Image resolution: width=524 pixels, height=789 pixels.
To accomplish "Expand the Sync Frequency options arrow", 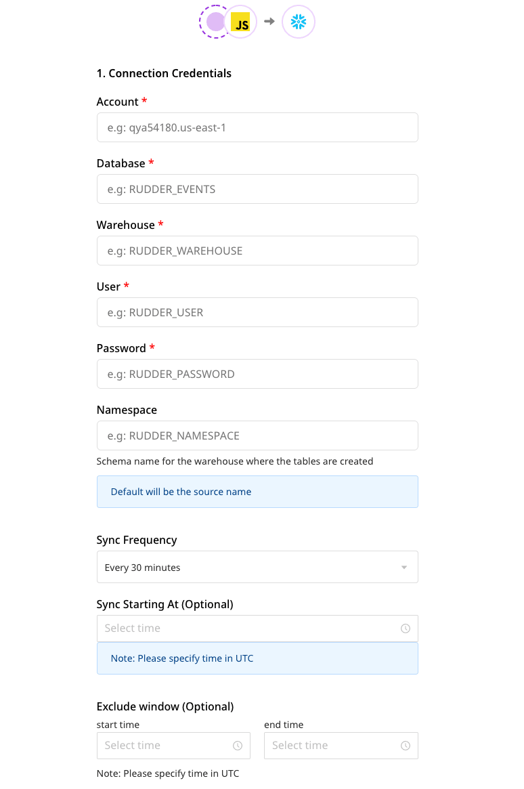I will 404,566.
